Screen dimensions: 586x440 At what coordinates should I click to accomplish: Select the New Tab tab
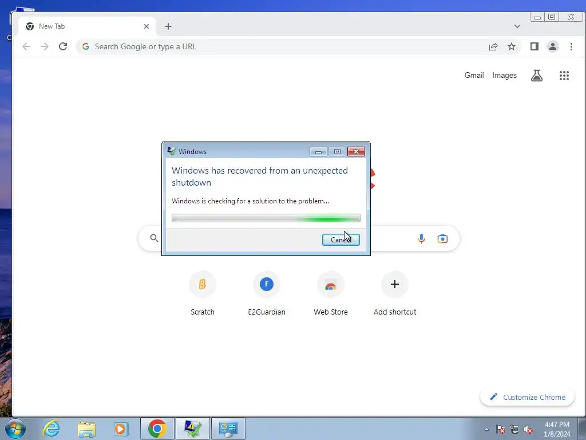pos(87,26)
